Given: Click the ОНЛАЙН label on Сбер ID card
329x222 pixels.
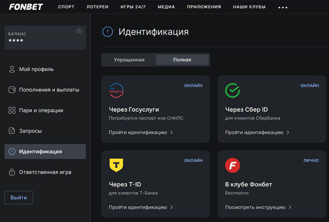Looking at the screenshot, I should coord(309,86).
